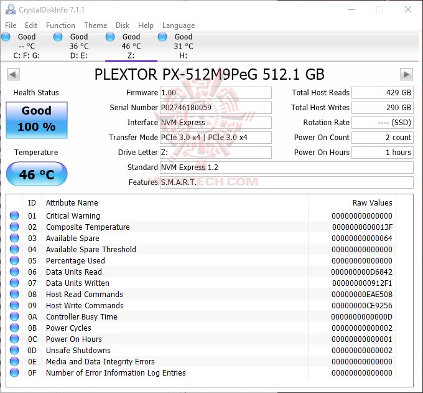
Task: Select the Z: disk tab at 46 °C
Action: 131,46
